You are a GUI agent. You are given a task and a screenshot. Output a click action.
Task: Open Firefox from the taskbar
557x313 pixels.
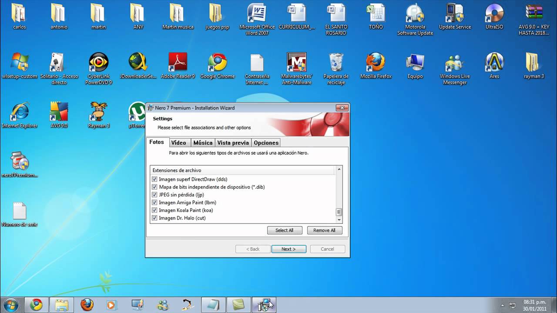click(x=87, y=305)
